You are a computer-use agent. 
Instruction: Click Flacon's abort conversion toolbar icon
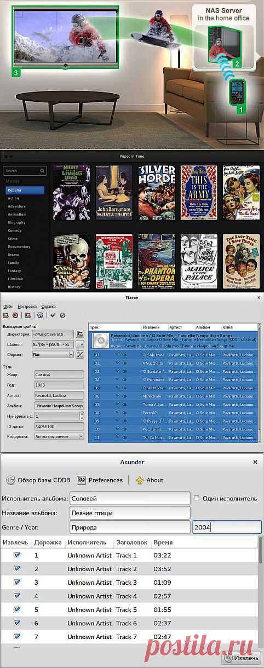click(x=62, y=315)
